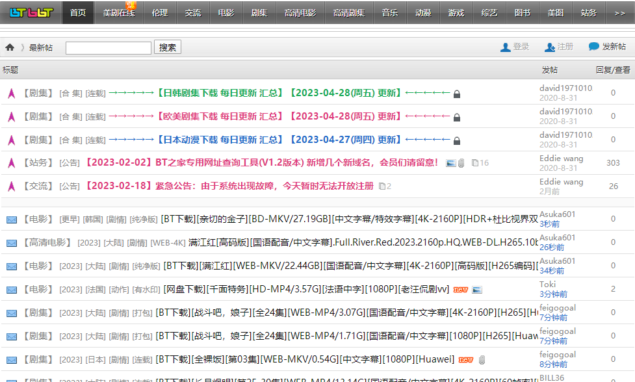Open the 站务 nav tab
This screenshot has width=635, height=382.
click(x=590, y=12)
